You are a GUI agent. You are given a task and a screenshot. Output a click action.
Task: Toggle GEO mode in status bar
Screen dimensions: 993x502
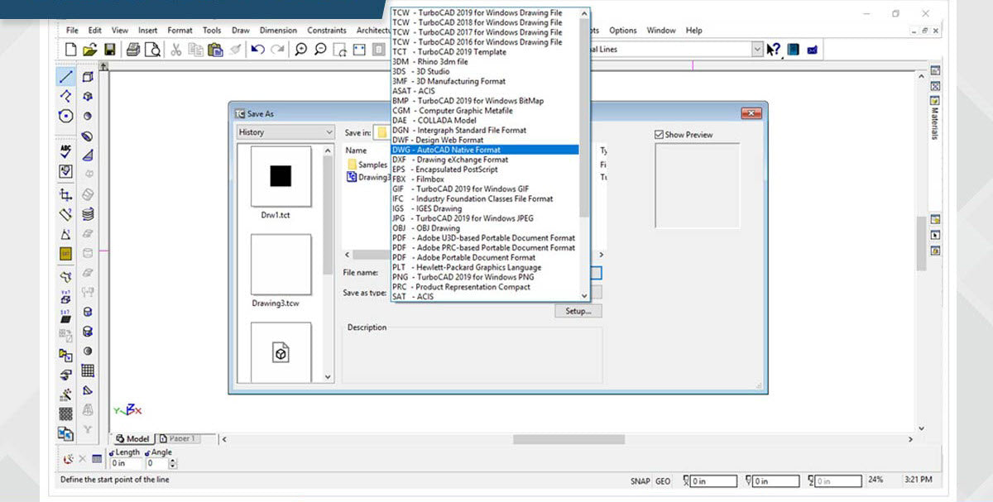pos(663,480)
